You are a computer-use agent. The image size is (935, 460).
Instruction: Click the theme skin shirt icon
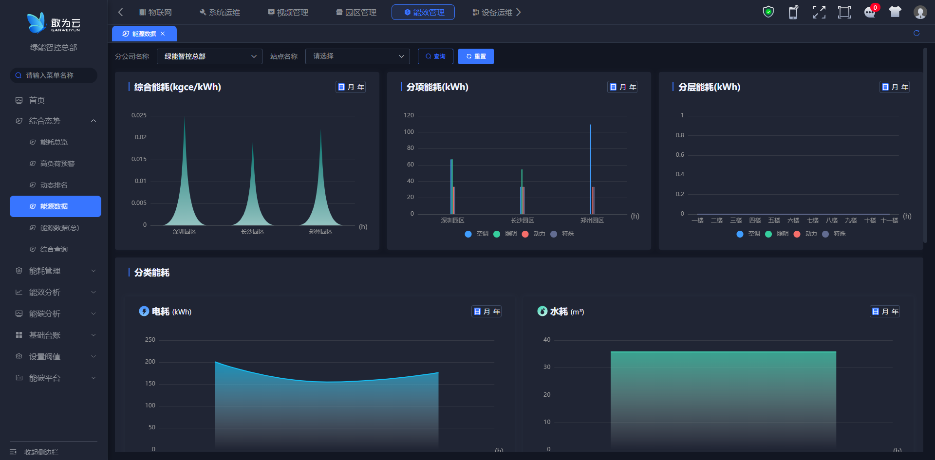click(895, 12)
